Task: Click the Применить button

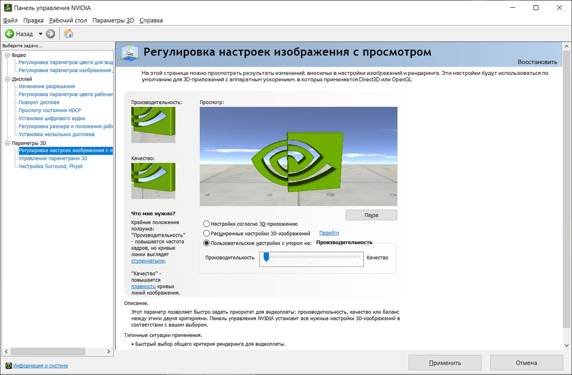Action: point(445,363)
